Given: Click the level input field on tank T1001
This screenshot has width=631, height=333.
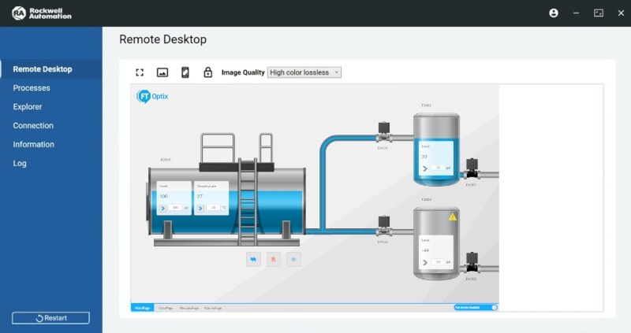Looking at the screenshot, I should tap(439, 168).
